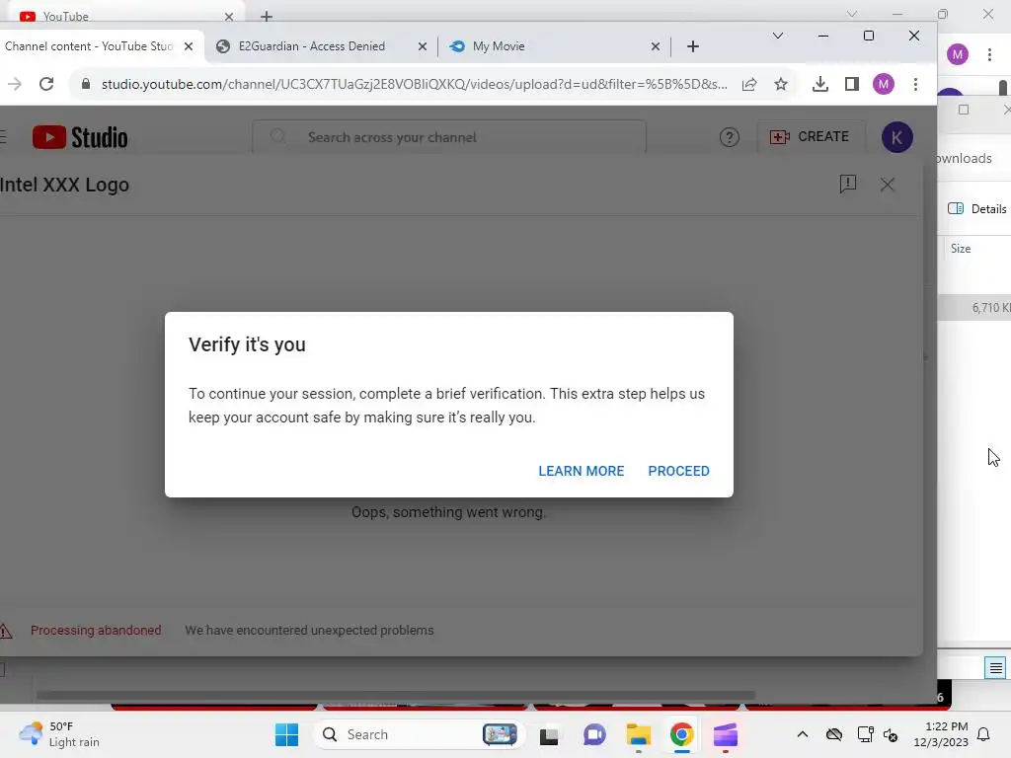Show hidden system tray icons
Viewport: 1011px width, 758px height.
coord(802,734)
